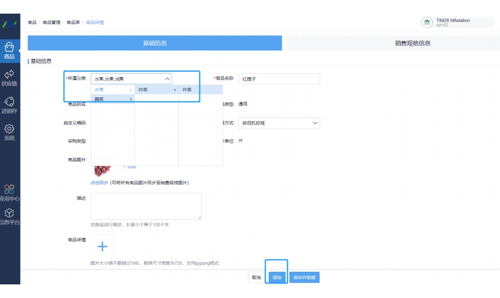Go to 商品 breadcrumb
The image size is (500, 298).
coord(32,22)
